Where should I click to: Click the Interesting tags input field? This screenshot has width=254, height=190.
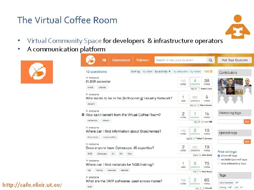230,121
